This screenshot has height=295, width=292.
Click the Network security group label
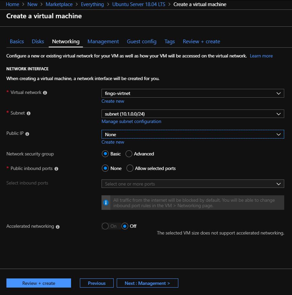30,154
